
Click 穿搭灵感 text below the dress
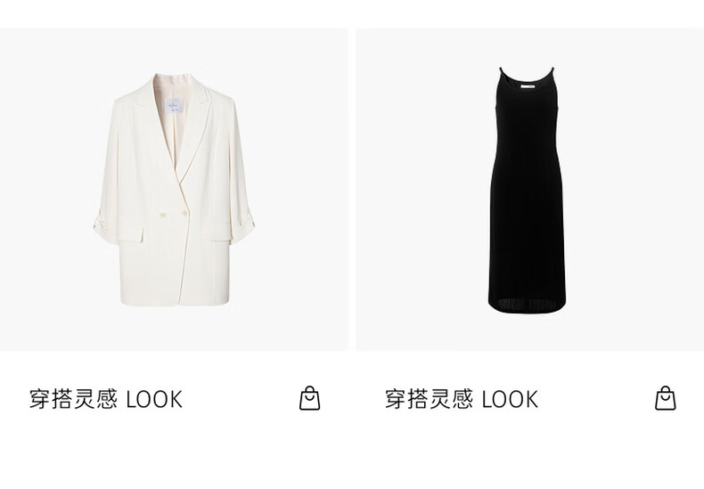429,399
